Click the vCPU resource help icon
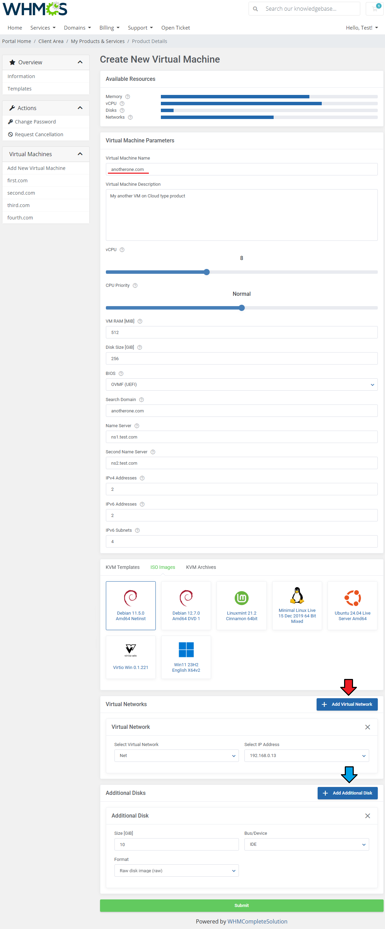Viewport: 385px width, 929px height. point(122,104)
